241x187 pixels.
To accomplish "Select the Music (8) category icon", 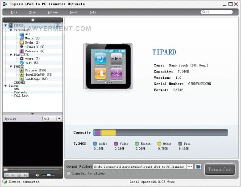I will tap(22, 38).
